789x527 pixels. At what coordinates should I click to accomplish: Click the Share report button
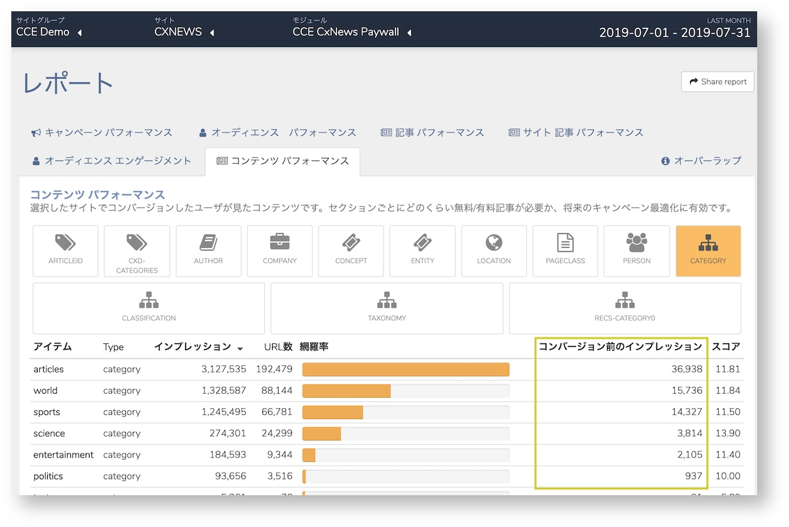[717, 82]
